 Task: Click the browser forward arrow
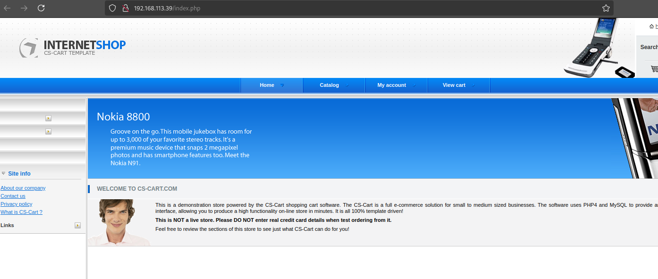tap(24, 8)
